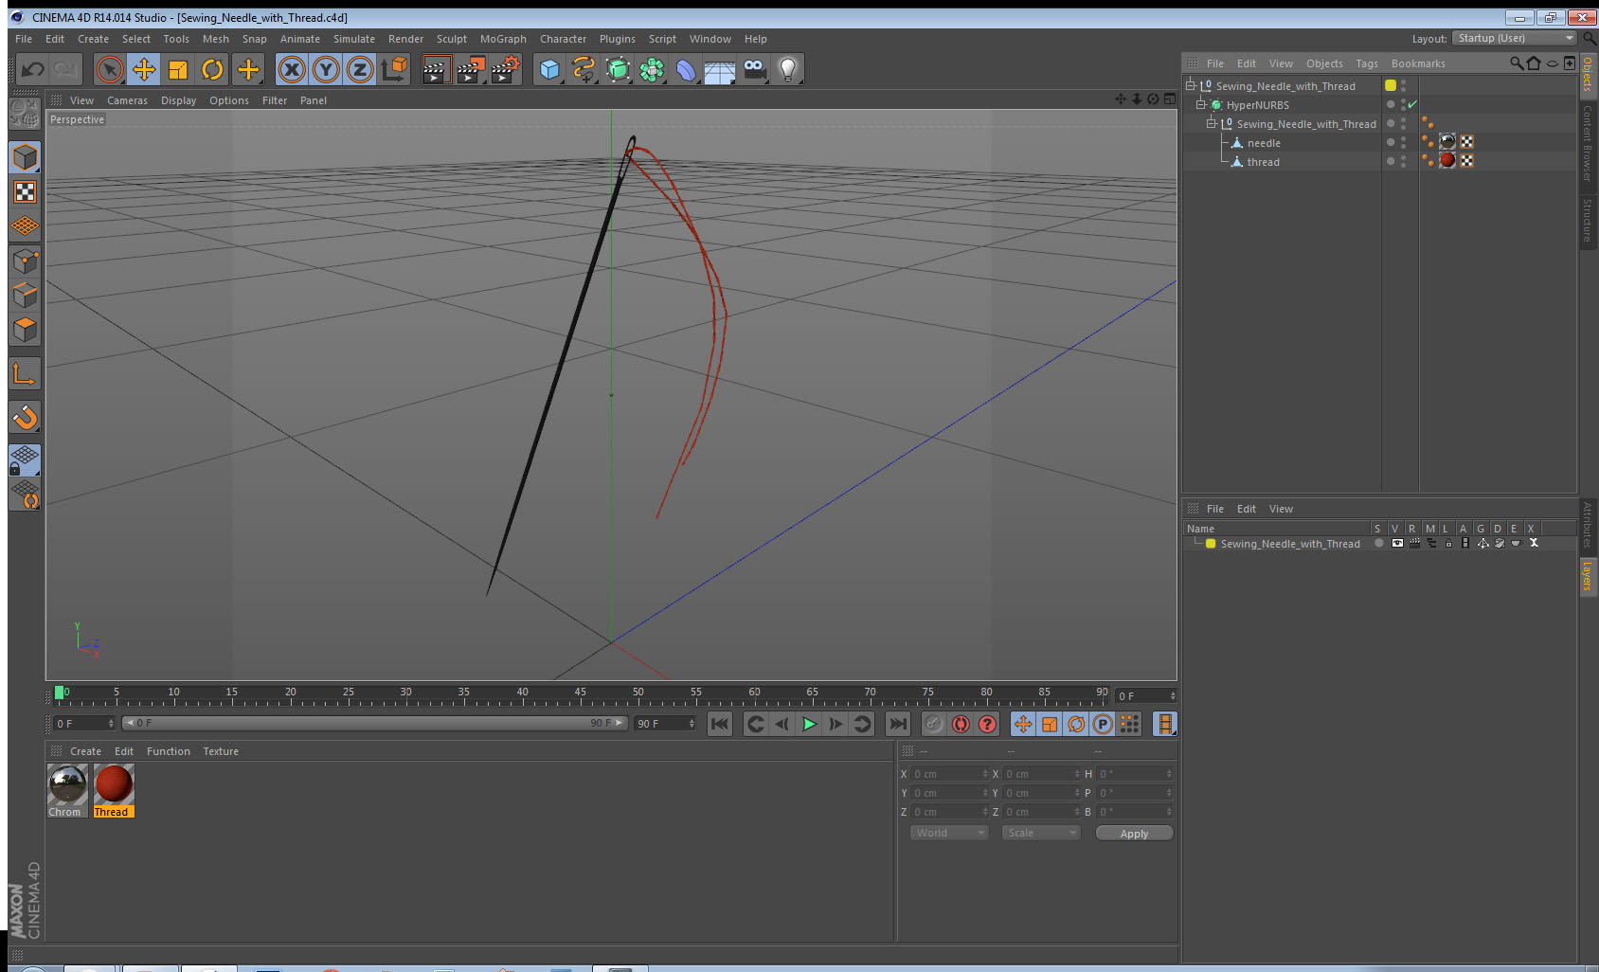1599x972 pixels.
Task: Select Edges mode in the sidebar
Action: click(x=25, y=295)
